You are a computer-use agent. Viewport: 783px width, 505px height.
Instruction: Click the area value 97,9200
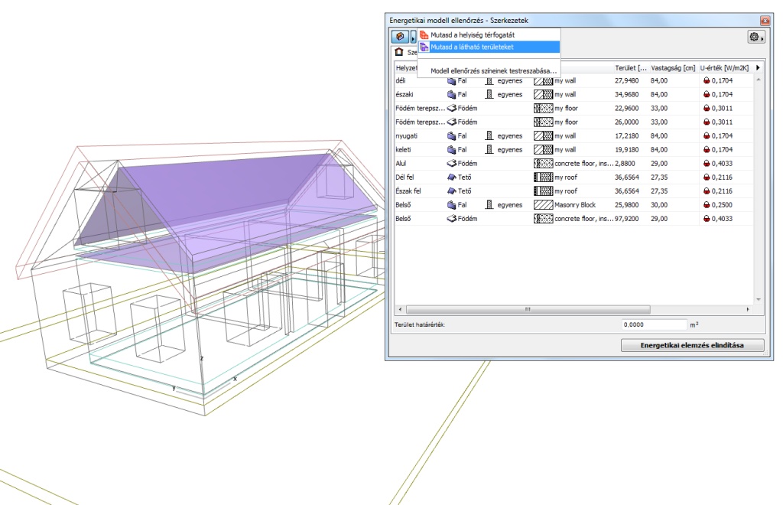(627, 219)
